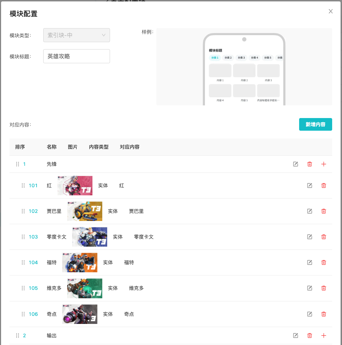
Task: Delete the 先锋 category row
Action: (x=310, y=164)
